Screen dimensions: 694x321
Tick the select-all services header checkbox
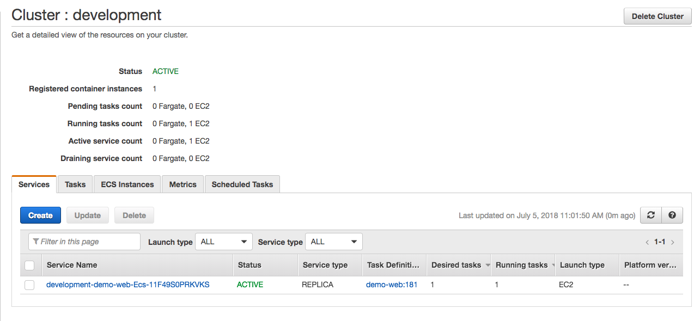tap(29, 266)
